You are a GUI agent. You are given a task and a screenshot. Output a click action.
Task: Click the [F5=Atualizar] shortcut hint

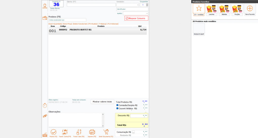pos(93,24)
